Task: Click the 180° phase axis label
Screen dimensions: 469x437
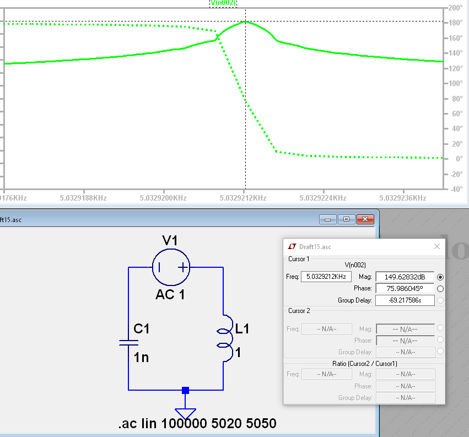Action: point(456,23)
